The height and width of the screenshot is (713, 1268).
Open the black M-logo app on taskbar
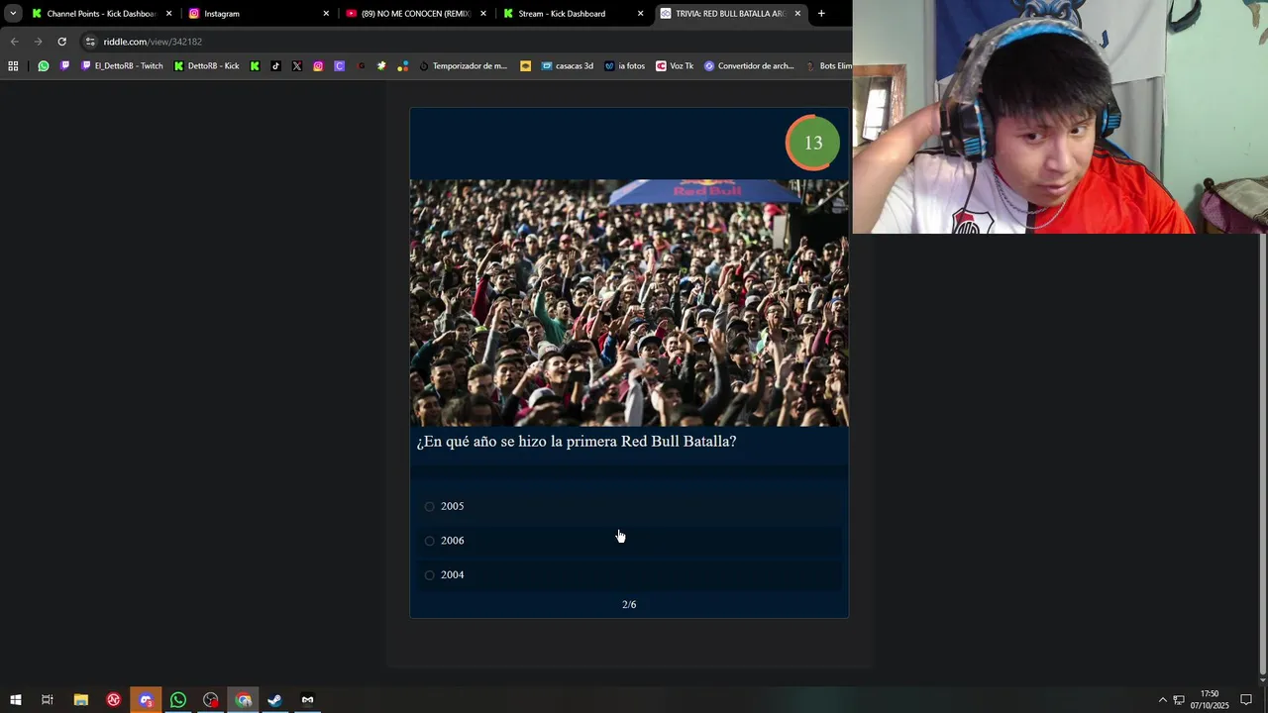click(x=308, y=700)
